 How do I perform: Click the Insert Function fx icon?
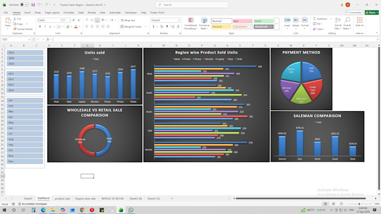(x=48, y=39)
